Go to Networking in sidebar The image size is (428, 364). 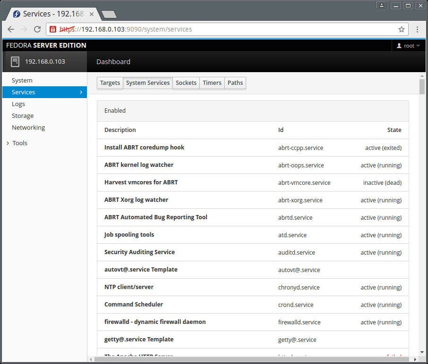(x=28, y=127)
